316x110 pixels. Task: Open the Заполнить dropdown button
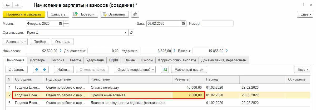pos(15,42)
